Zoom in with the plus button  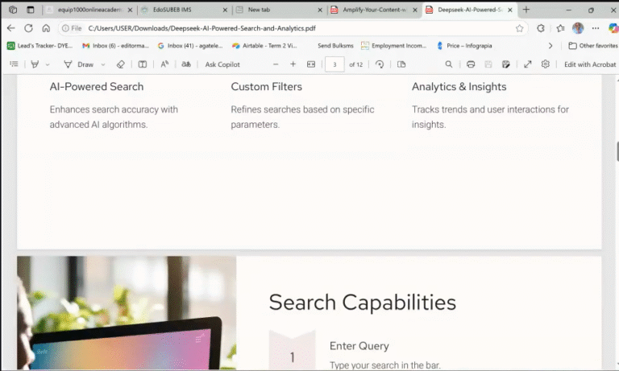(293, 64)
